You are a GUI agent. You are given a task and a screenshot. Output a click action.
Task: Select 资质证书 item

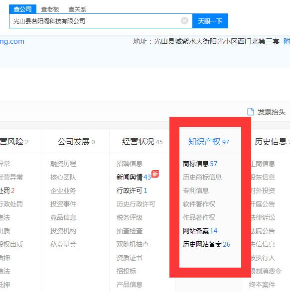[130, 258]
